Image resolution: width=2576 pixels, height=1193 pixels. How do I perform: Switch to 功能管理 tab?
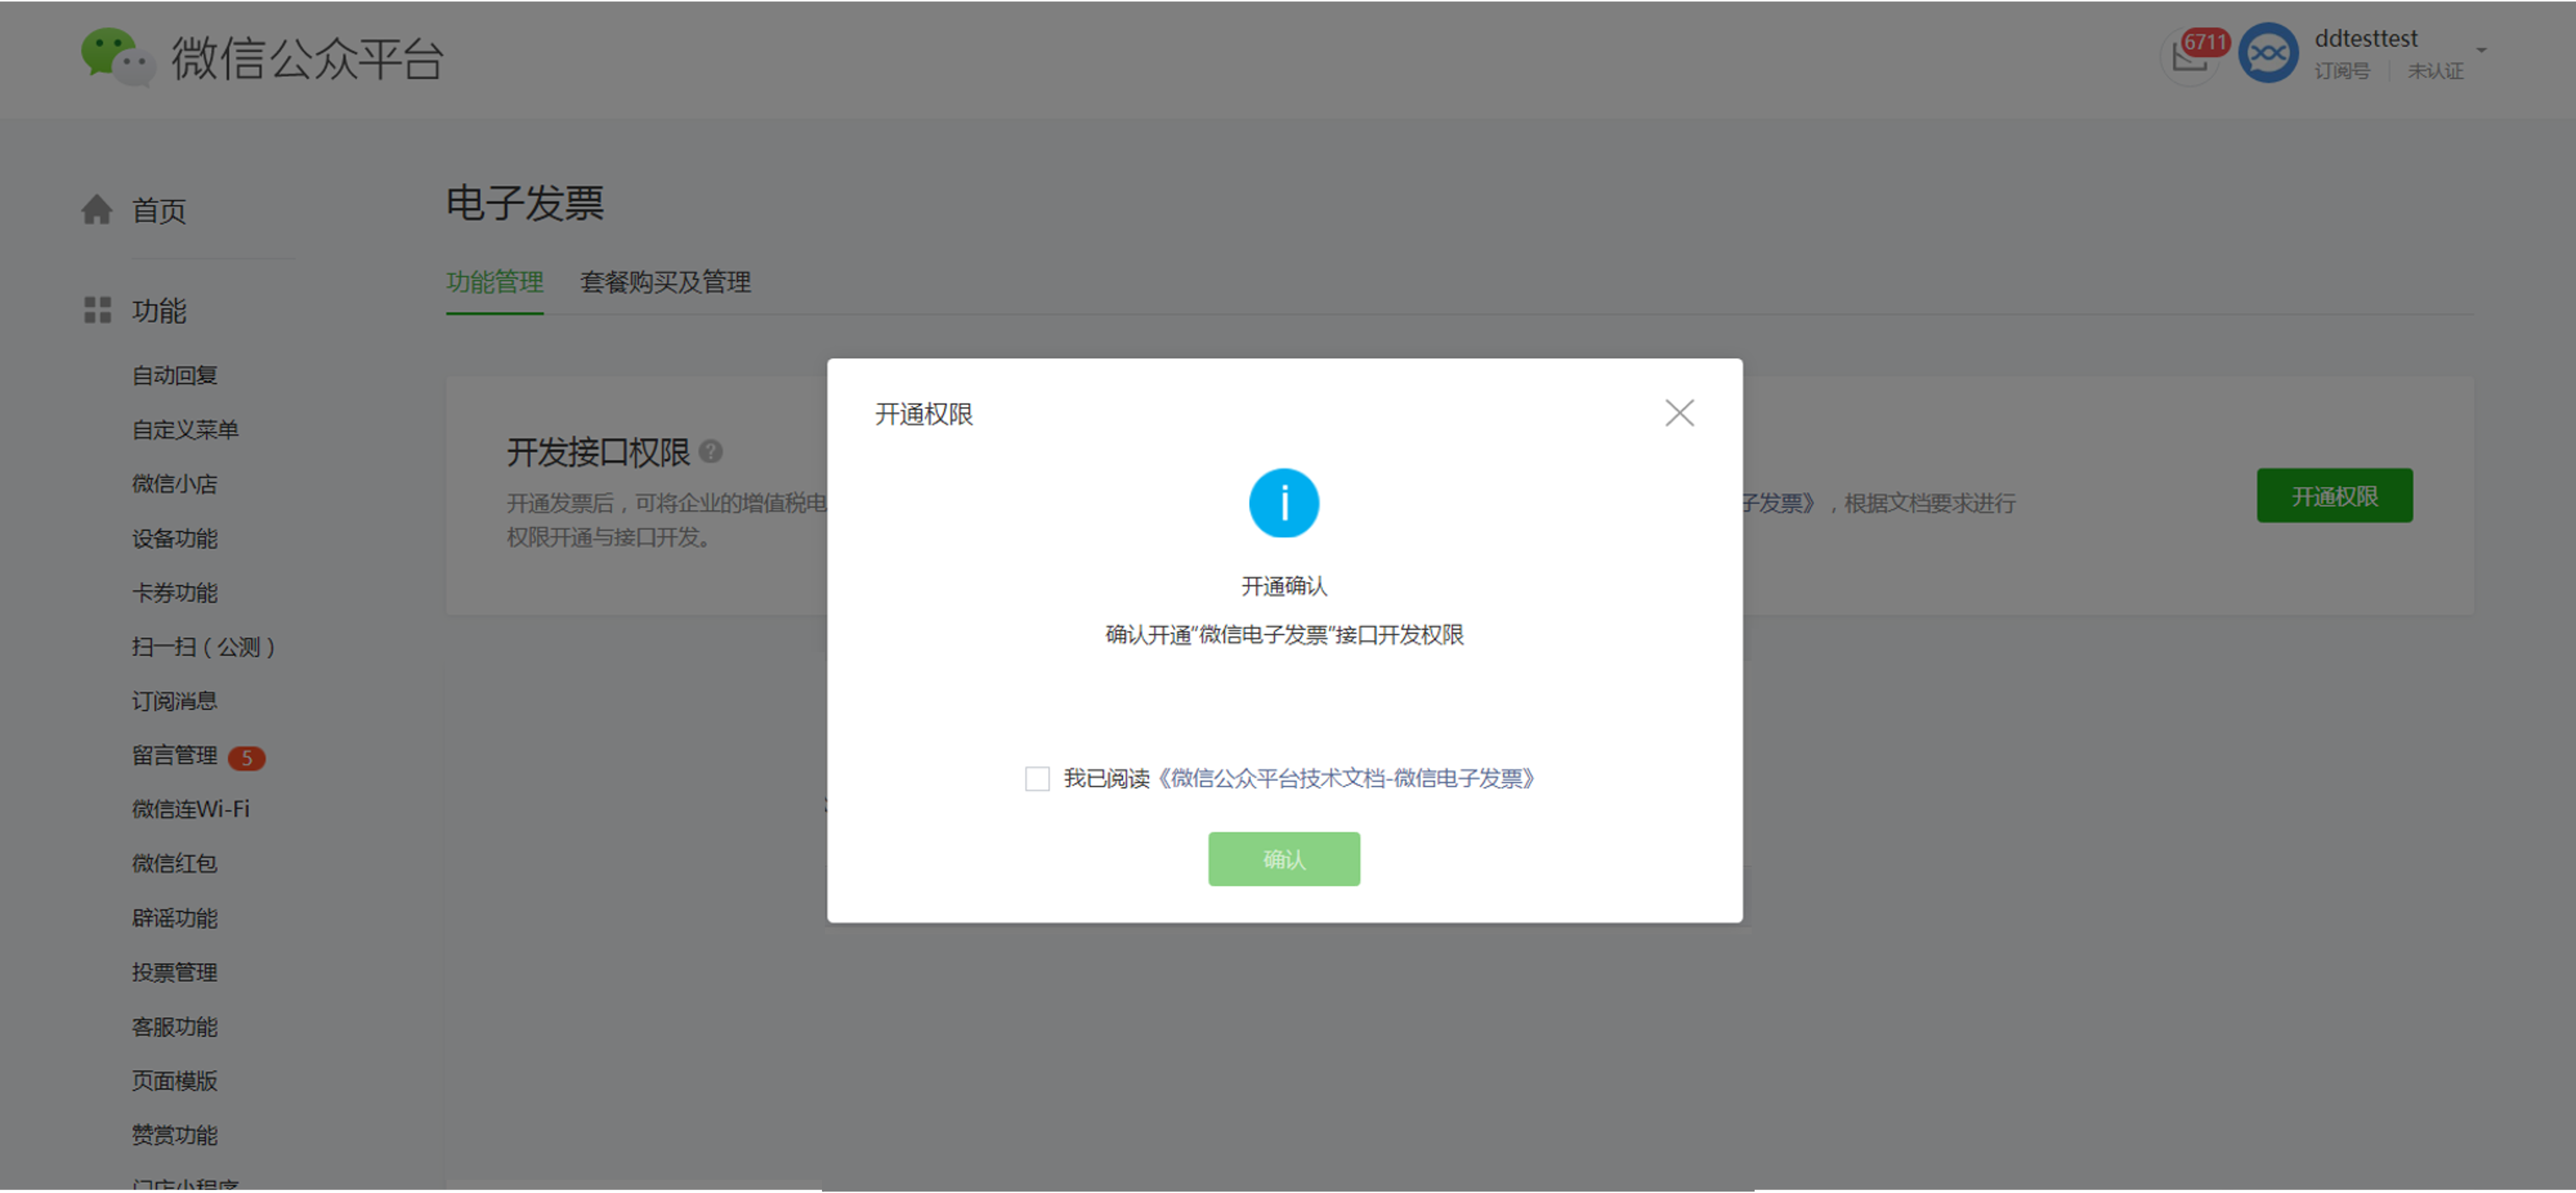[x=495, y=282]
